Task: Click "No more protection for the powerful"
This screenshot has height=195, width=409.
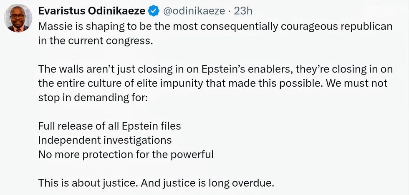Action: (x=126, y=154)
